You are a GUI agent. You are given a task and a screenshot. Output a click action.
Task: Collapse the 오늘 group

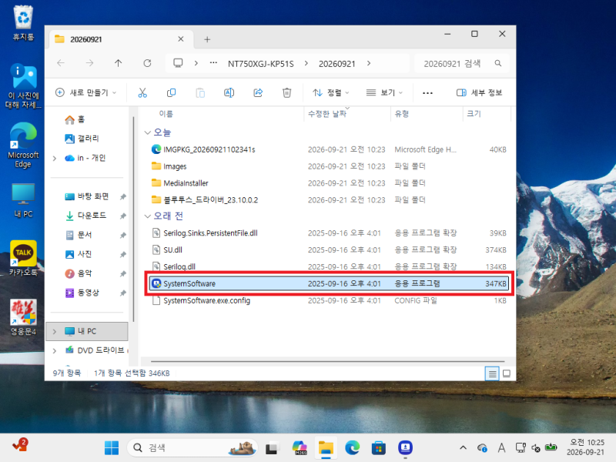(x=148, y=132)
